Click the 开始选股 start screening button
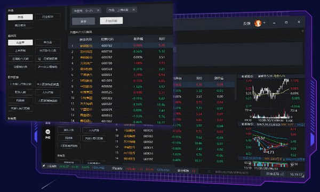 click(x=111, y=21)
